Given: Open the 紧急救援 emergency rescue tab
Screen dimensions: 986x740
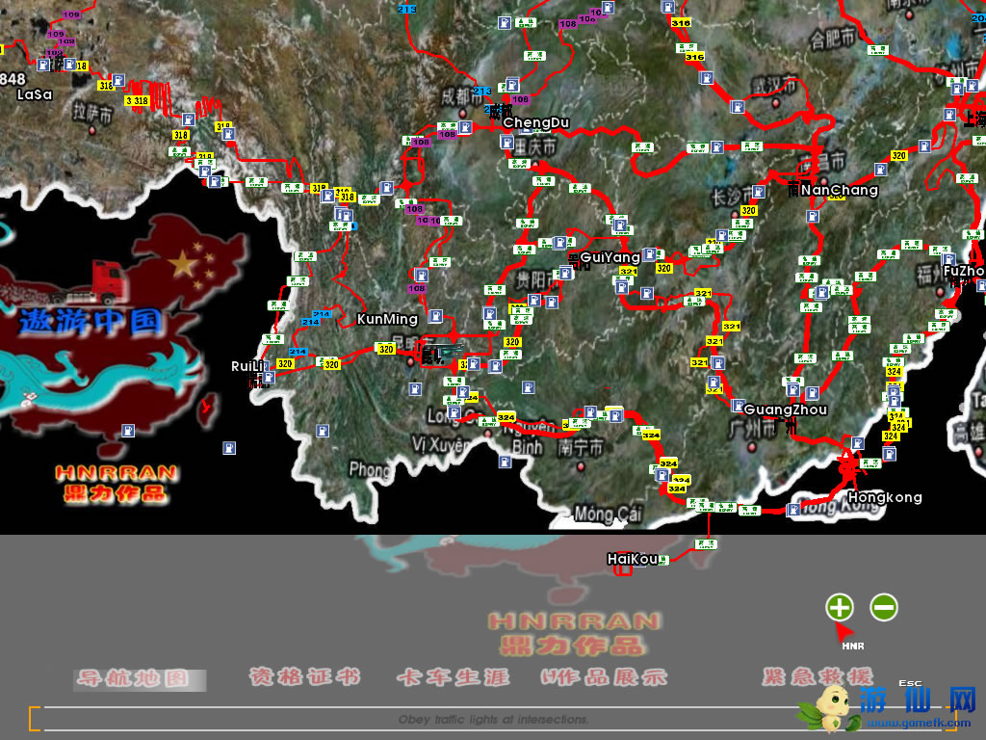Looking at the screenshot, I should pos(817,677).
